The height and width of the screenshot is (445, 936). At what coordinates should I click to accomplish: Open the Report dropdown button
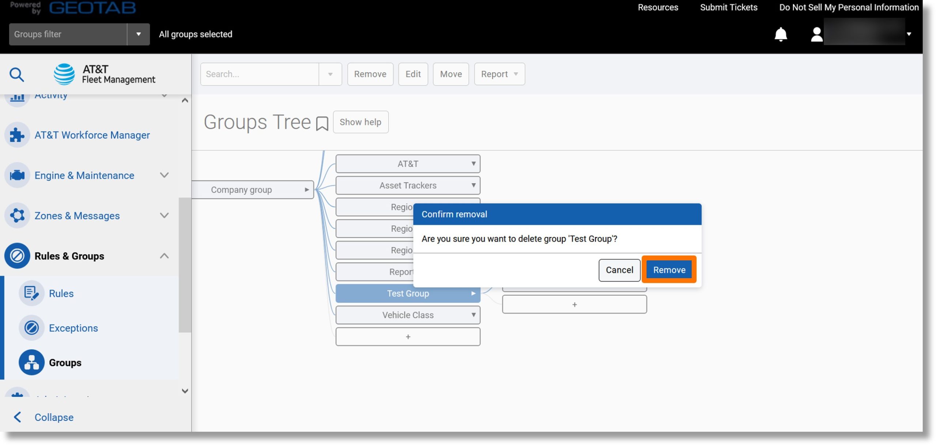[499, 74]
